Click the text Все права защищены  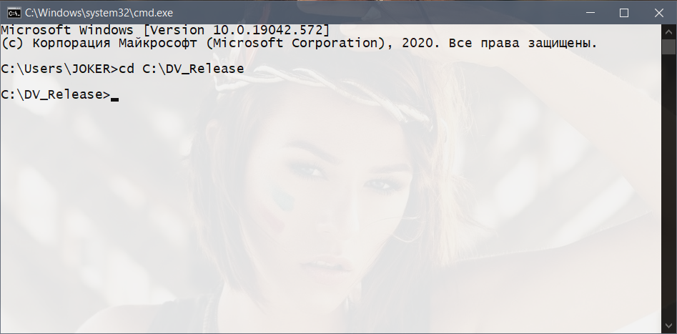[523, 43]
